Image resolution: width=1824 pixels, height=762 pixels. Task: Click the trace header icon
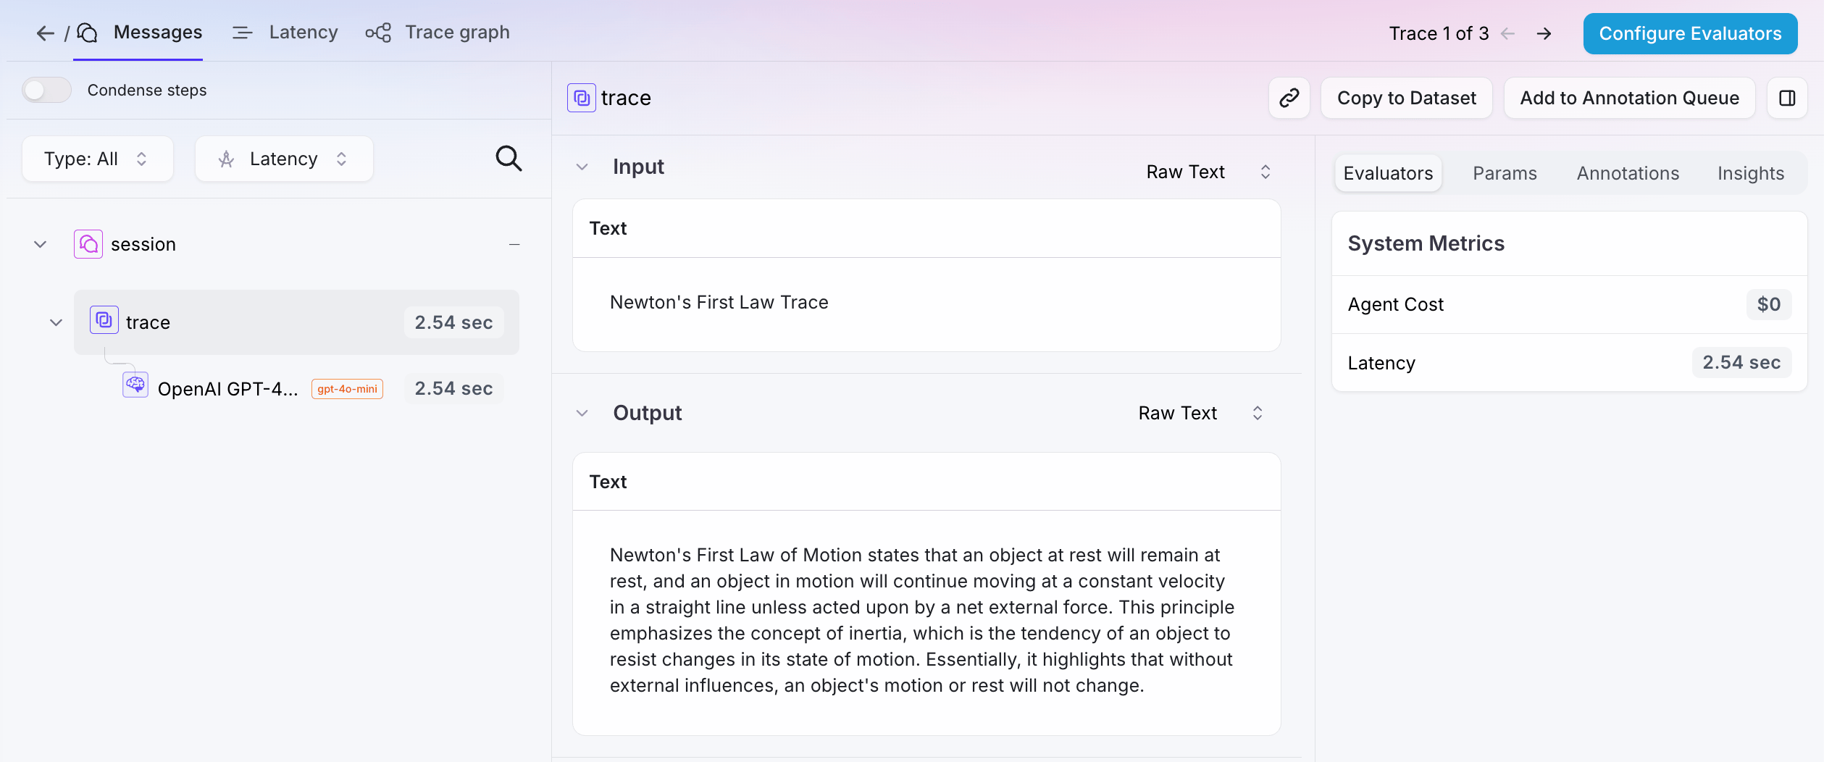click(x=582, y=98)
